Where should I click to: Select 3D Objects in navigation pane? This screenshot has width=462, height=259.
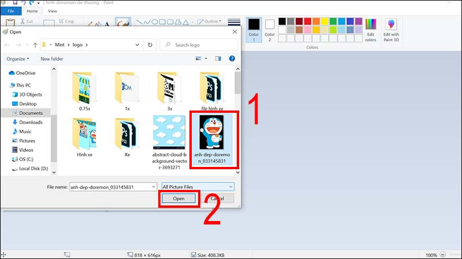[27, 94]
